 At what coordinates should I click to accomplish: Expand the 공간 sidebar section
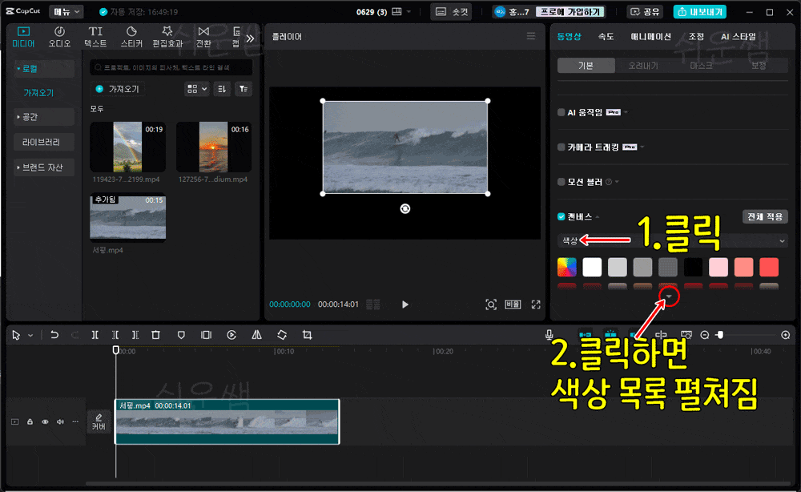pyautogui.click(x=43, y=117)
